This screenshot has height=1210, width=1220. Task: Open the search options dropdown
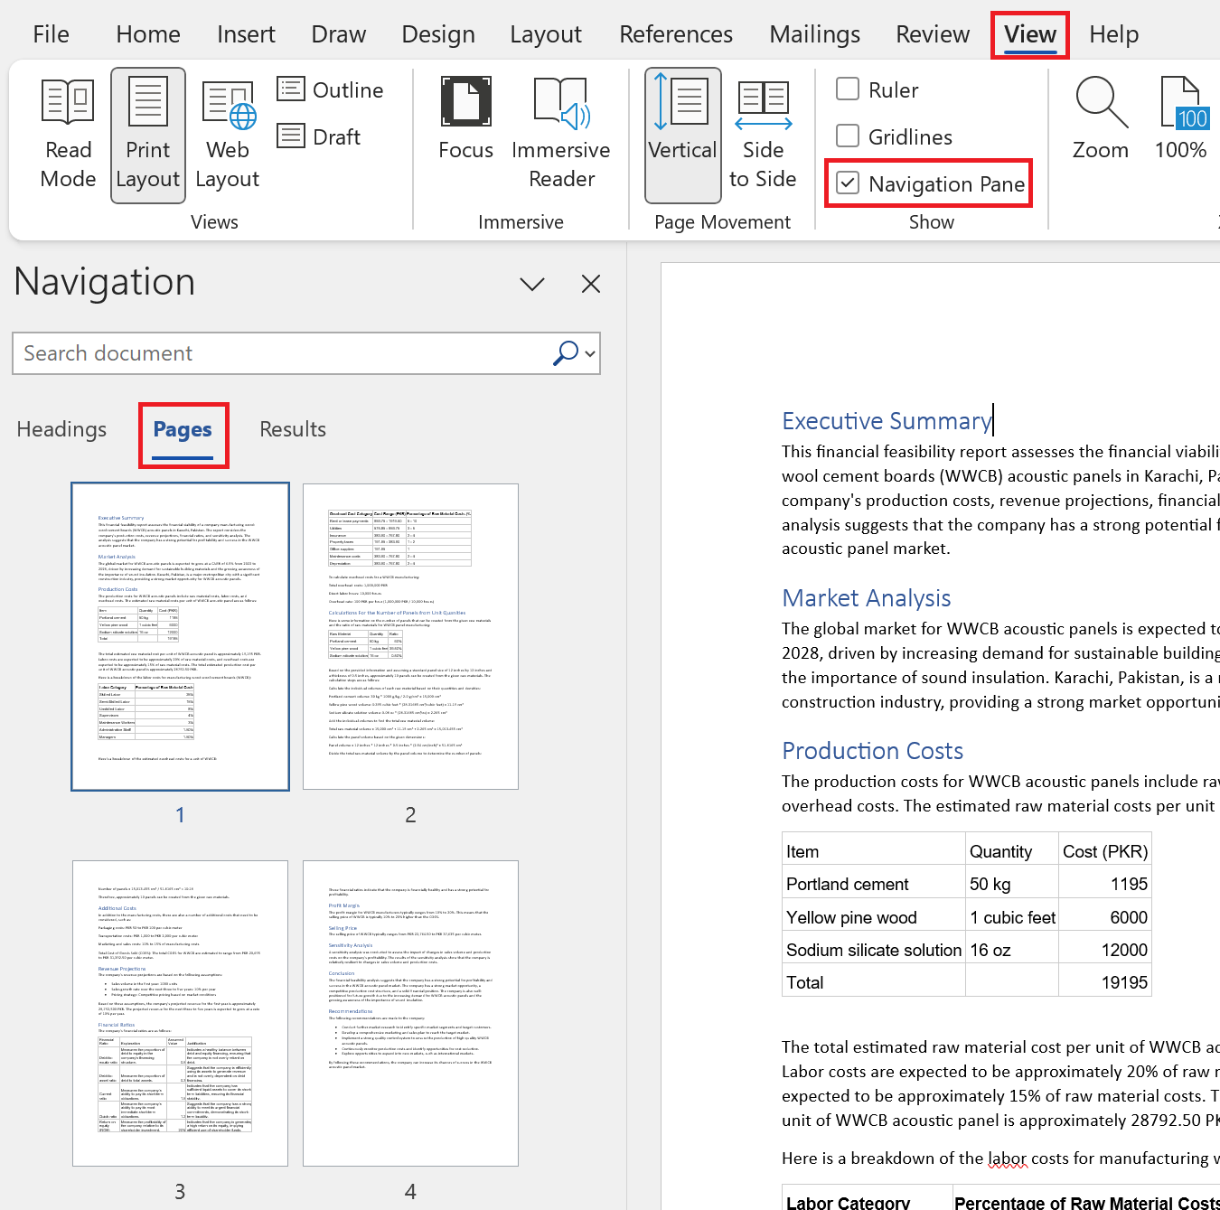(x=588, y=353)
